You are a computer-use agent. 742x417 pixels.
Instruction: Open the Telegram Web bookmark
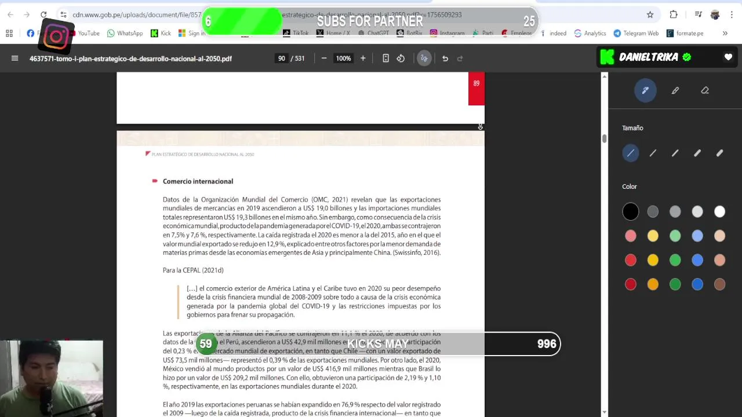tap(636, 33)
